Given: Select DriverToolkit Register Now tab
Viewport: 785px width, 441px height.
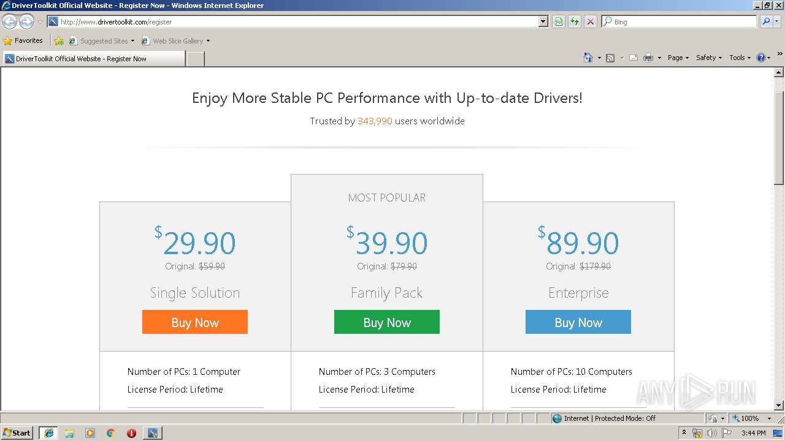Looking at the screenshot, I should tap(93, 59).
